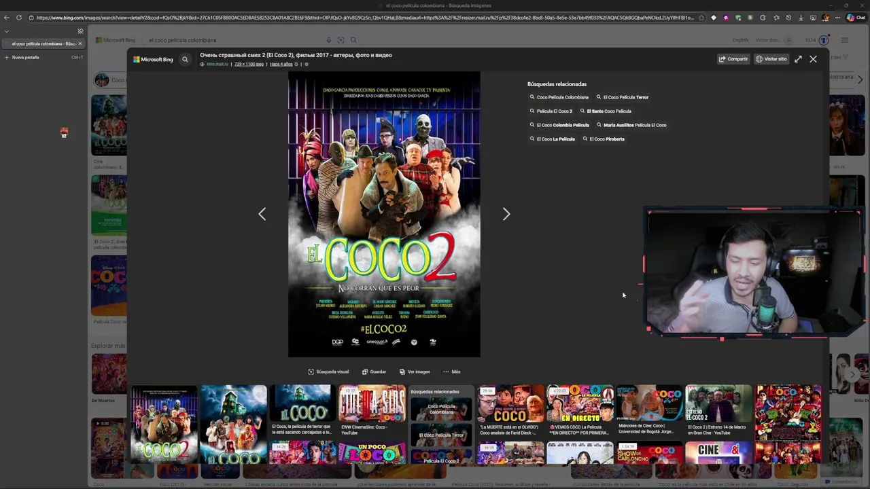
Task: Open the 'La MUERTE está en el OLVIDO' video thumbnail
Action: [x=510, y=404]
